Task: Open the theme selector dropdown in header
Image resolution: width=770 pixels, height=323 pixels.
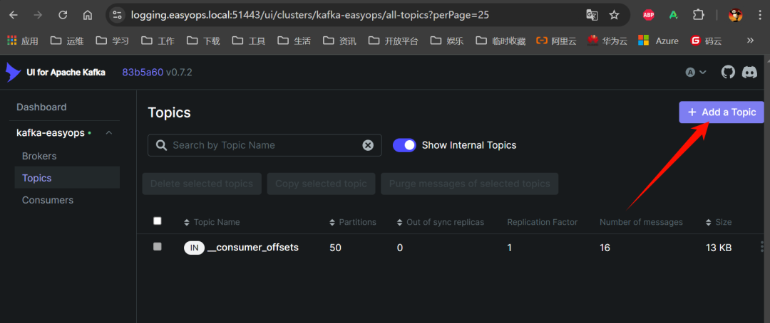Action: [x=696, y=73]
